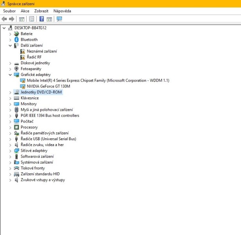This screenshot has width=241, height=235.
Task: Click the Grafické adaptéry display icon
Action: pyautogui.click(x=16, y=75)
